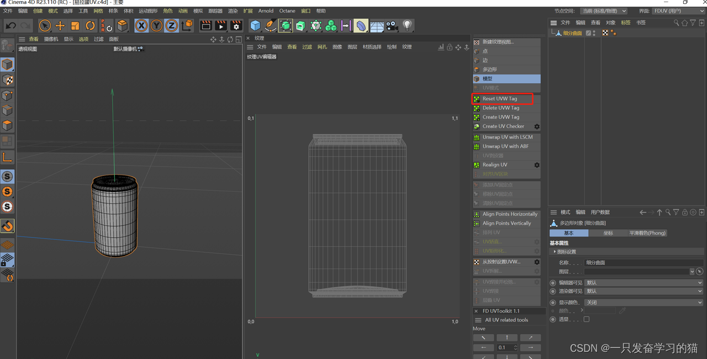Click the Camera object icon in the toolbar
This screenshot has width=707, height=359.
click(x=392, y=25)
